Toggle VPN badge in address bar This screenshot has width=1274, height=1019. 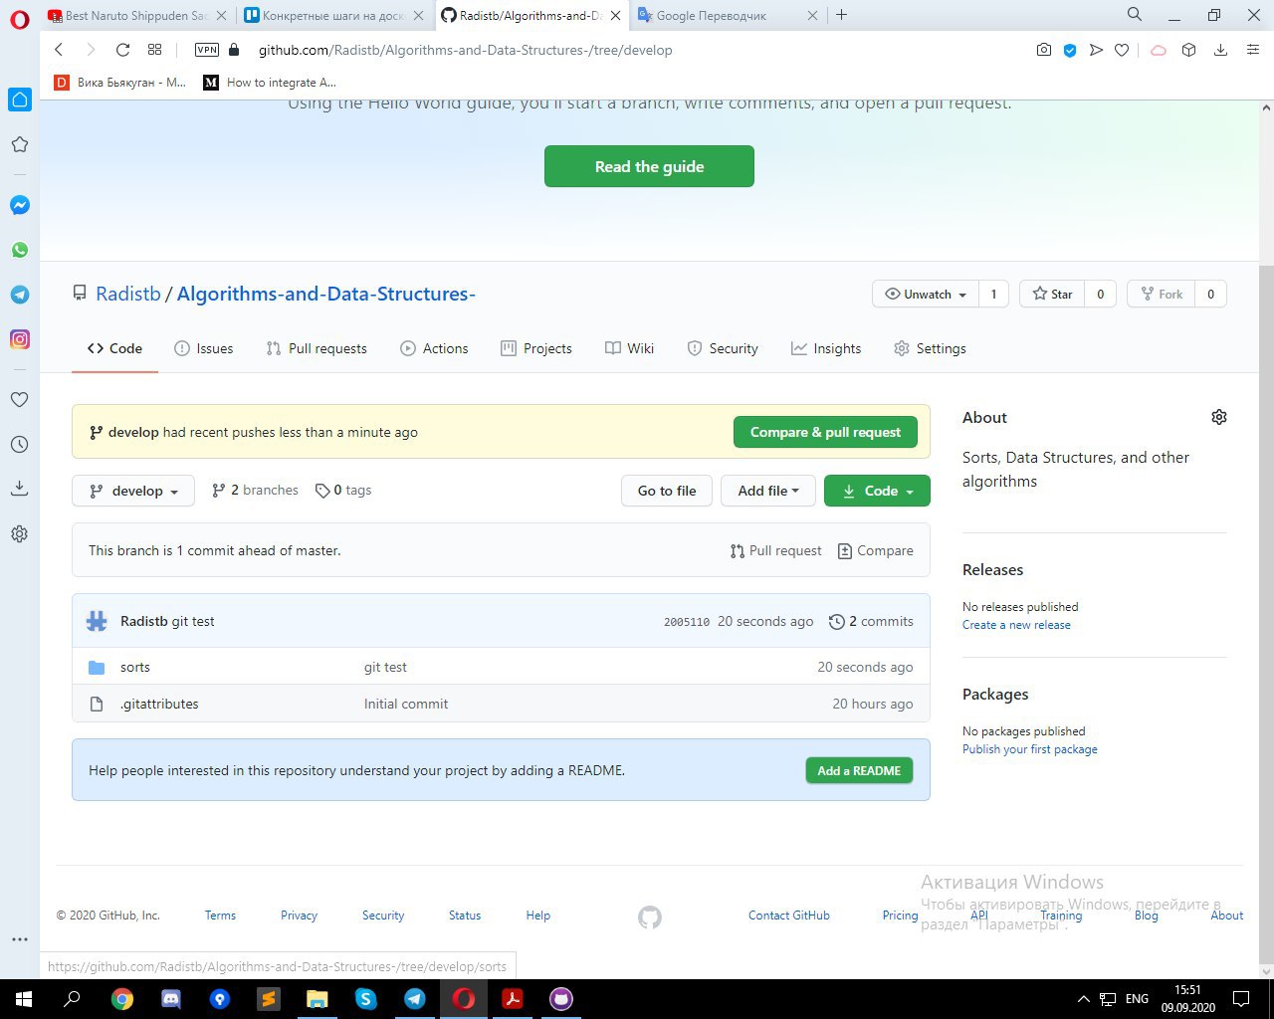click(207, 50)
